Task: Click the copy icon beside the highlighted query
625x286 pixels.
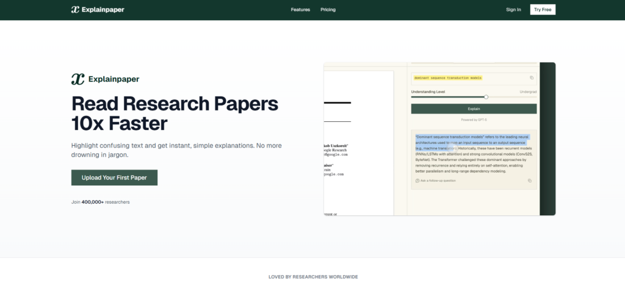Action: [532, 77]
